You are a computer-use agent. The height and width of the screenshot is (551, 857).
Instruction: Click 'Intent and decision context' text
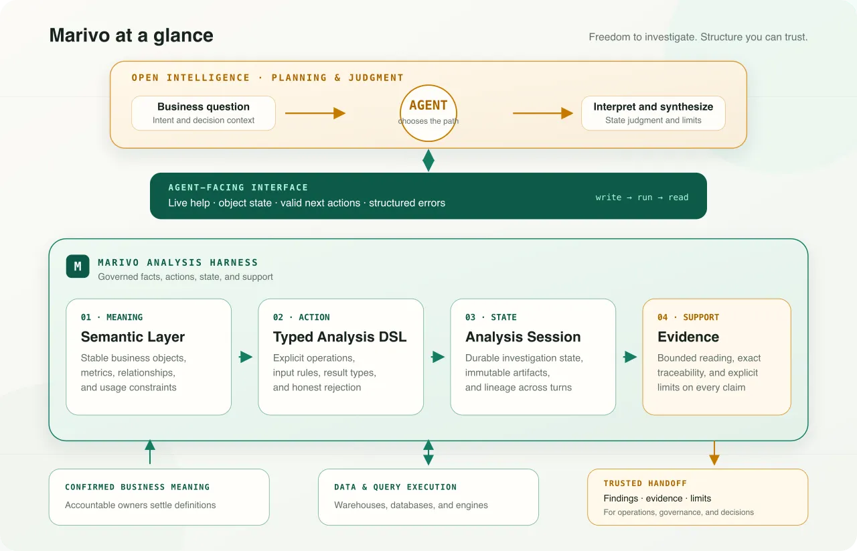204,121
